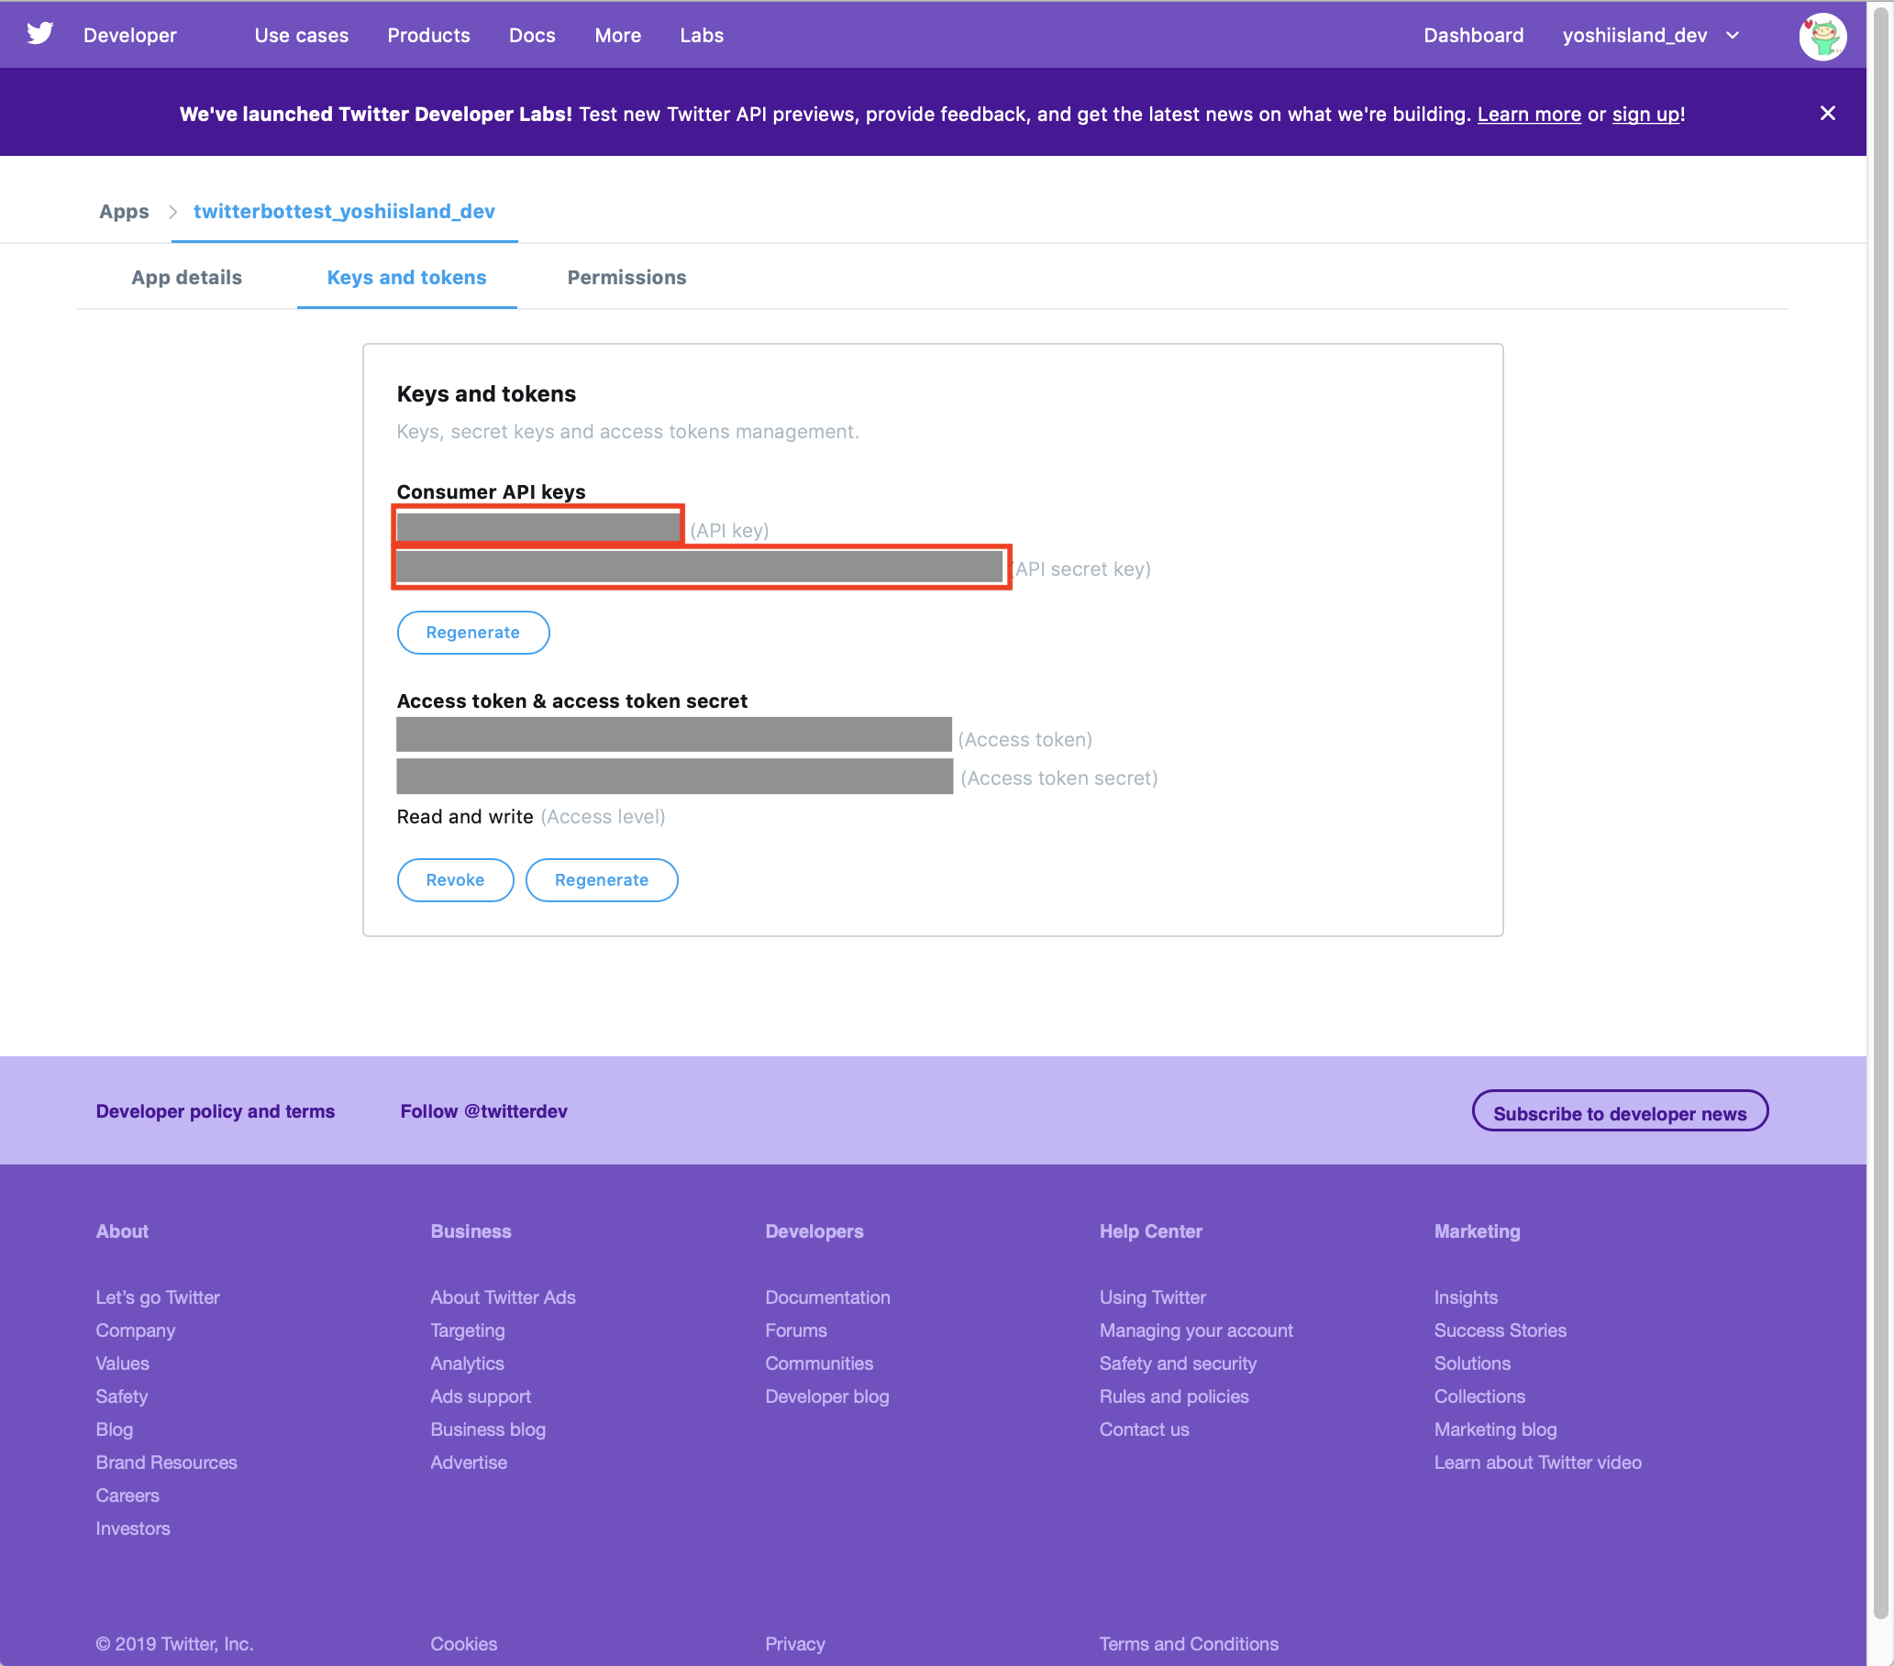Image resolution: width=1894 pixels, height=1666 pixels.
Task: Open the Insights footer link
Action: coord(1465,1296)
